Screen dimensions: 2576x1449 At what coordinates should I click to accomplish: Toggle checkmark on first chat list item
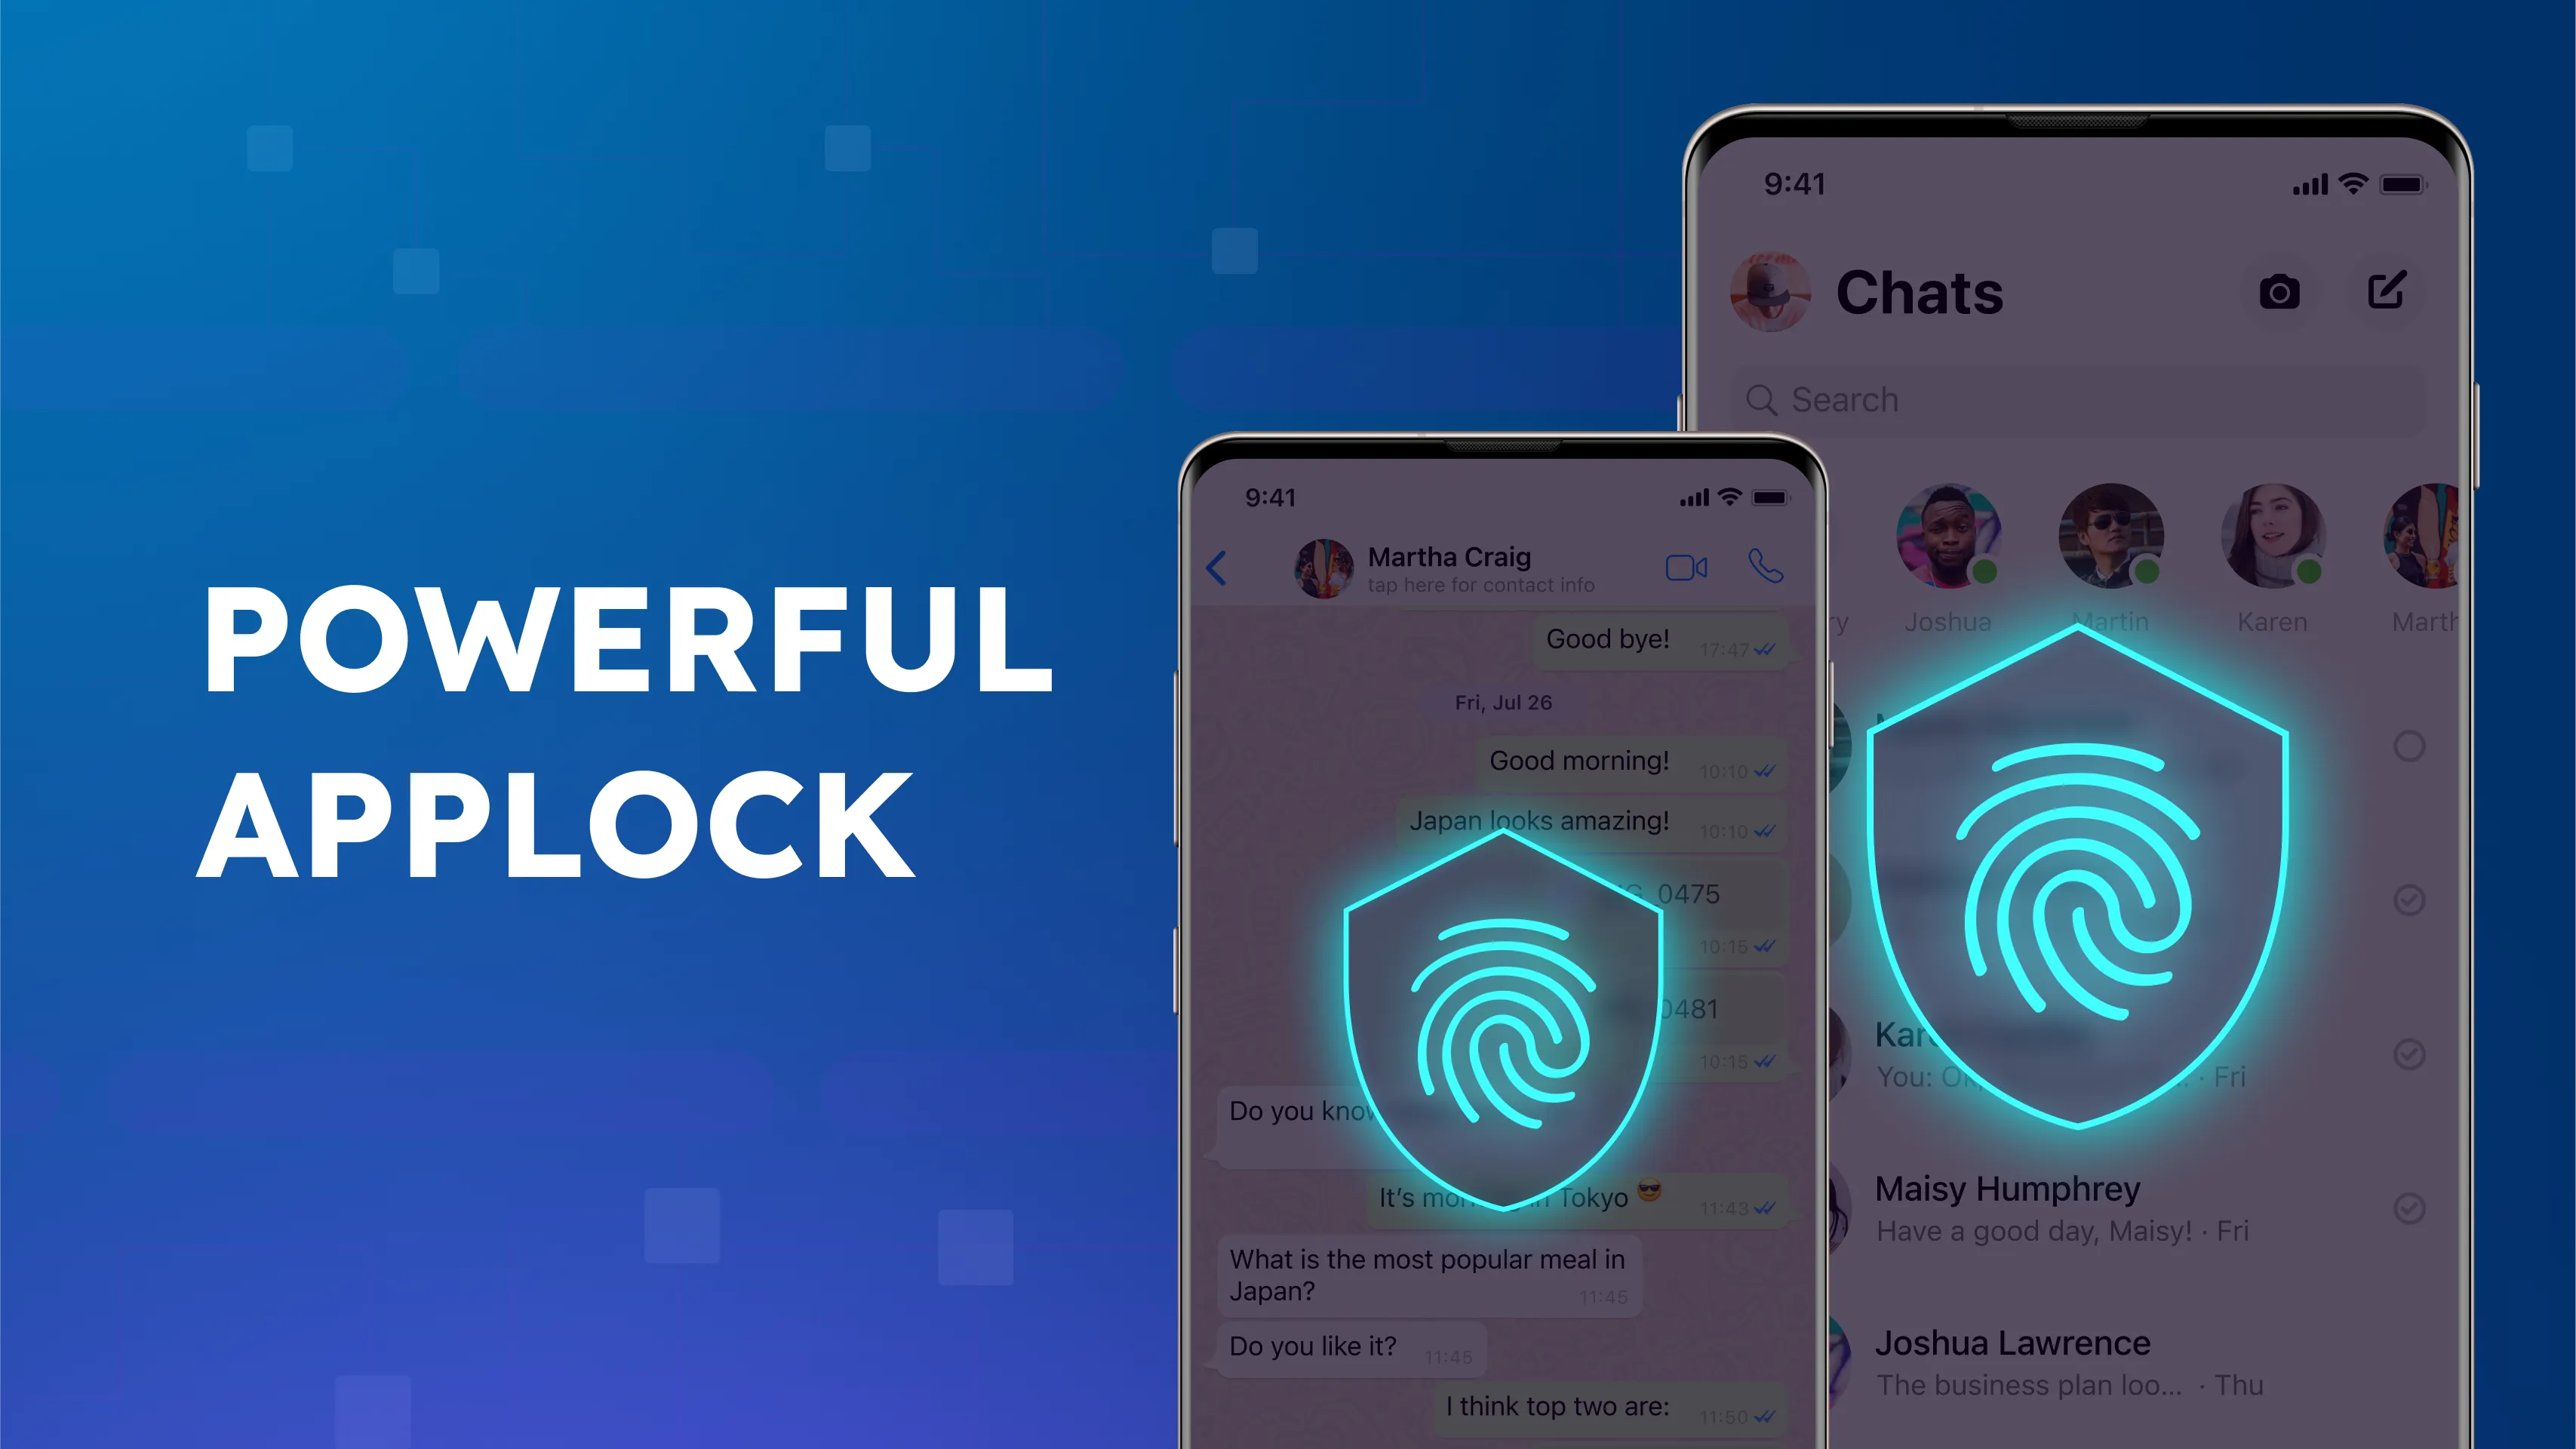click(2410, 745)
